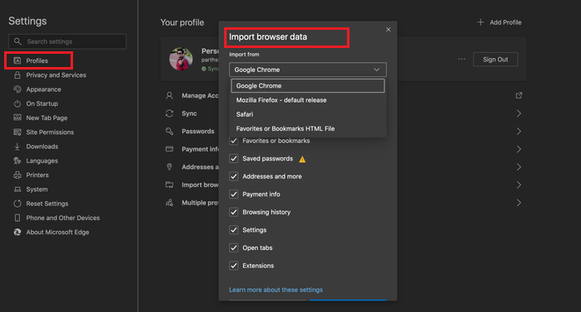Click the Addresses location pin icon

tap(169, 167)
